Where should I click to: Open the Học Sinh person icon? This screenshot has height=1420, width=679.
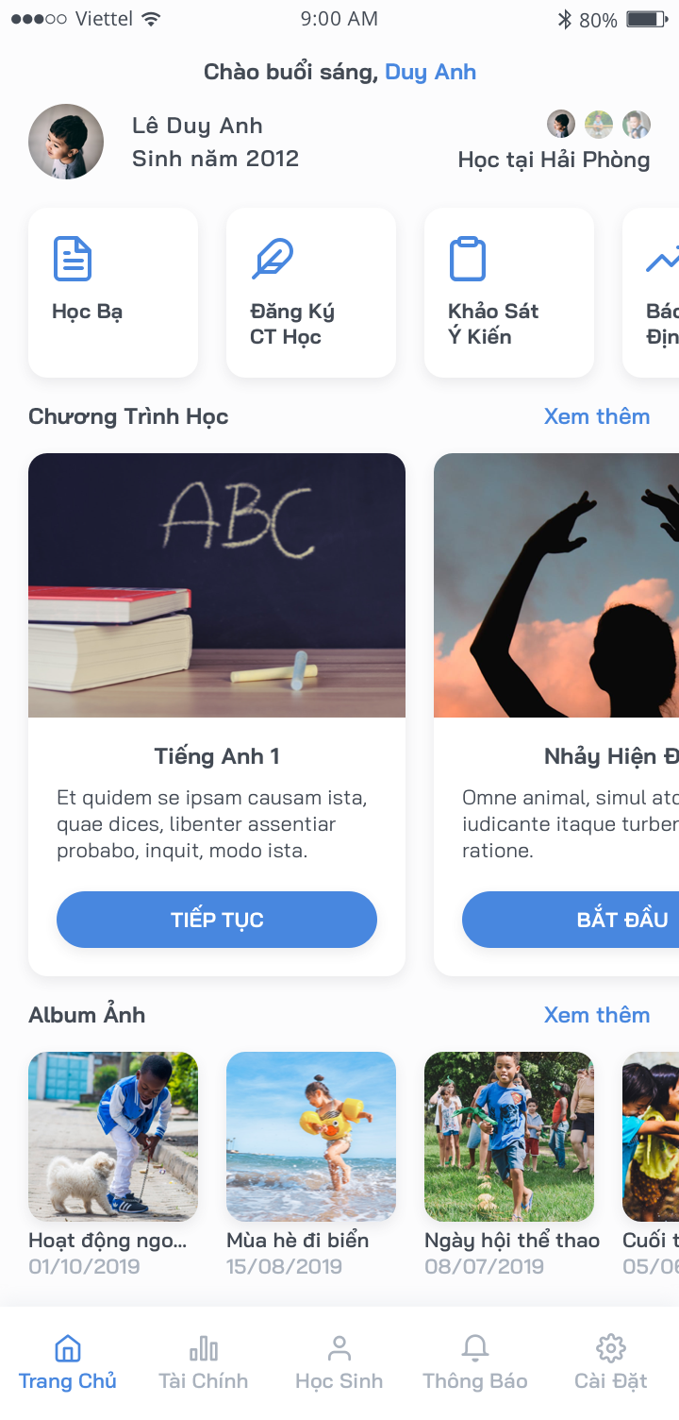pyautogui.click(x=339, y=1347)
